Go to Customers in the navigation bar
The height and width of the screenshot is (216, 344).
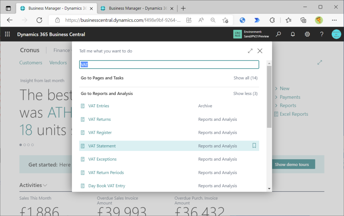click(31, 63)
